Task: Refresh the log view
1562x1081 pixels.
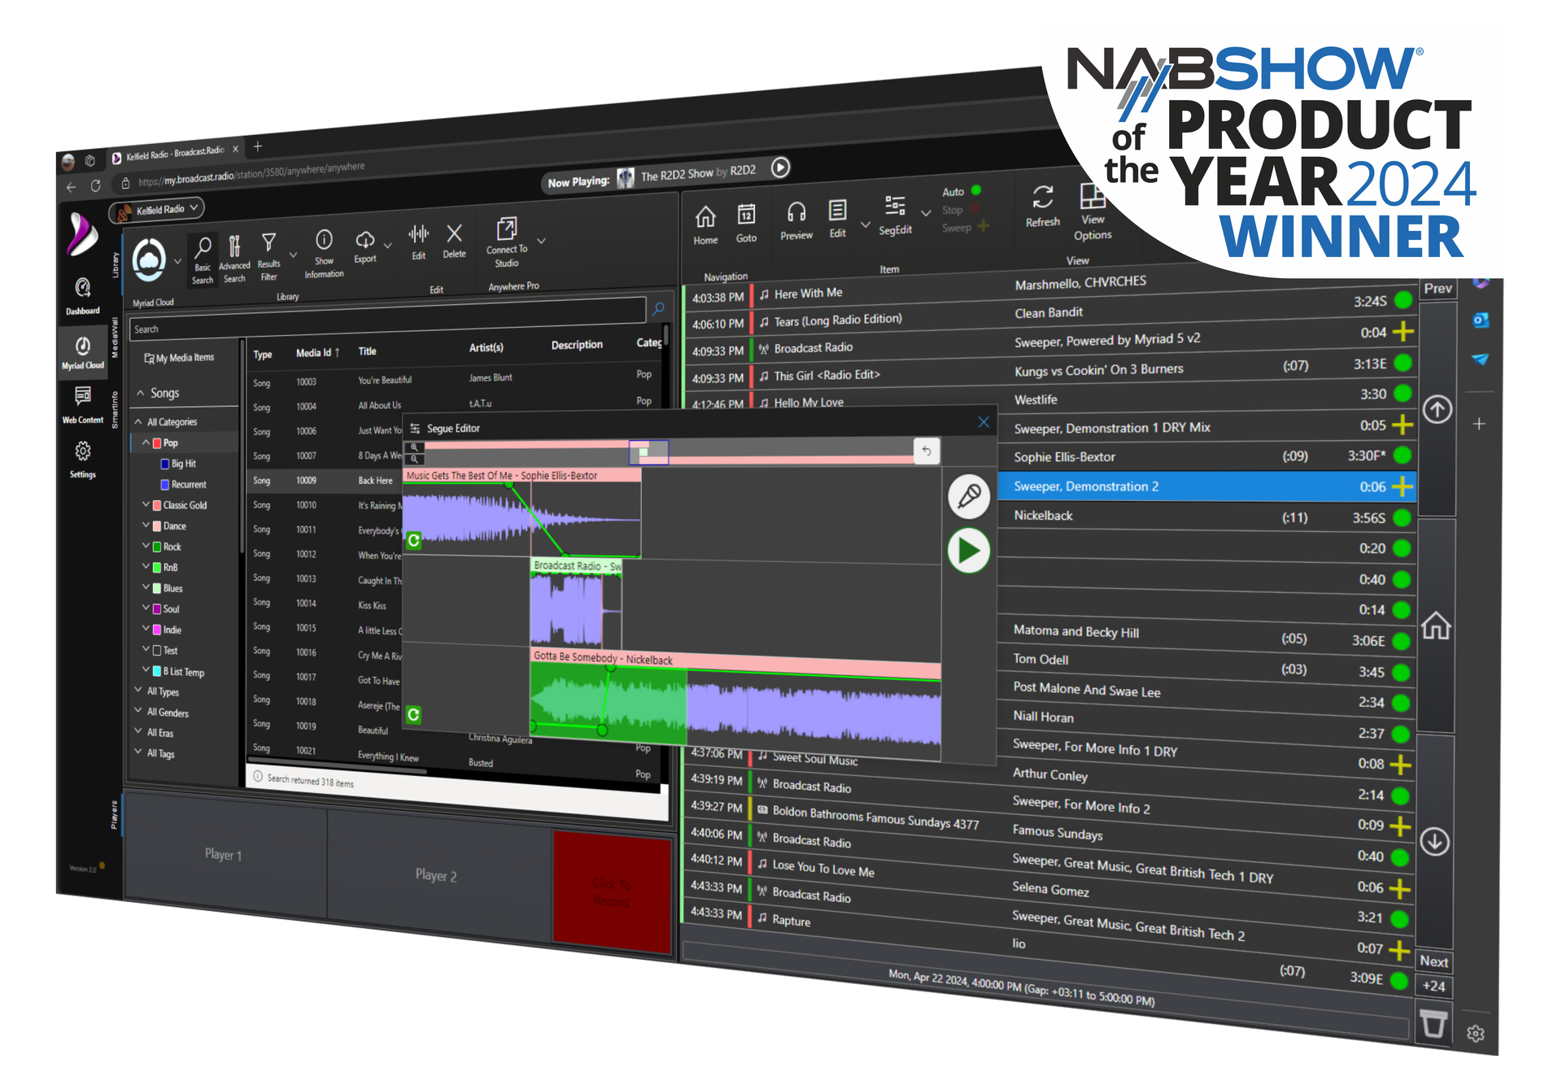Action: pyautogui.click(x=1042, y=206)
